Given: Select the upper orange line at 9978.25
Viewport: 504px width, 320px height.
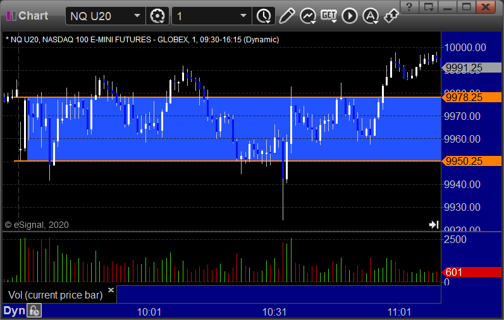Looking at the screenshot, I should pyautogui.click(x=228, y=97).
